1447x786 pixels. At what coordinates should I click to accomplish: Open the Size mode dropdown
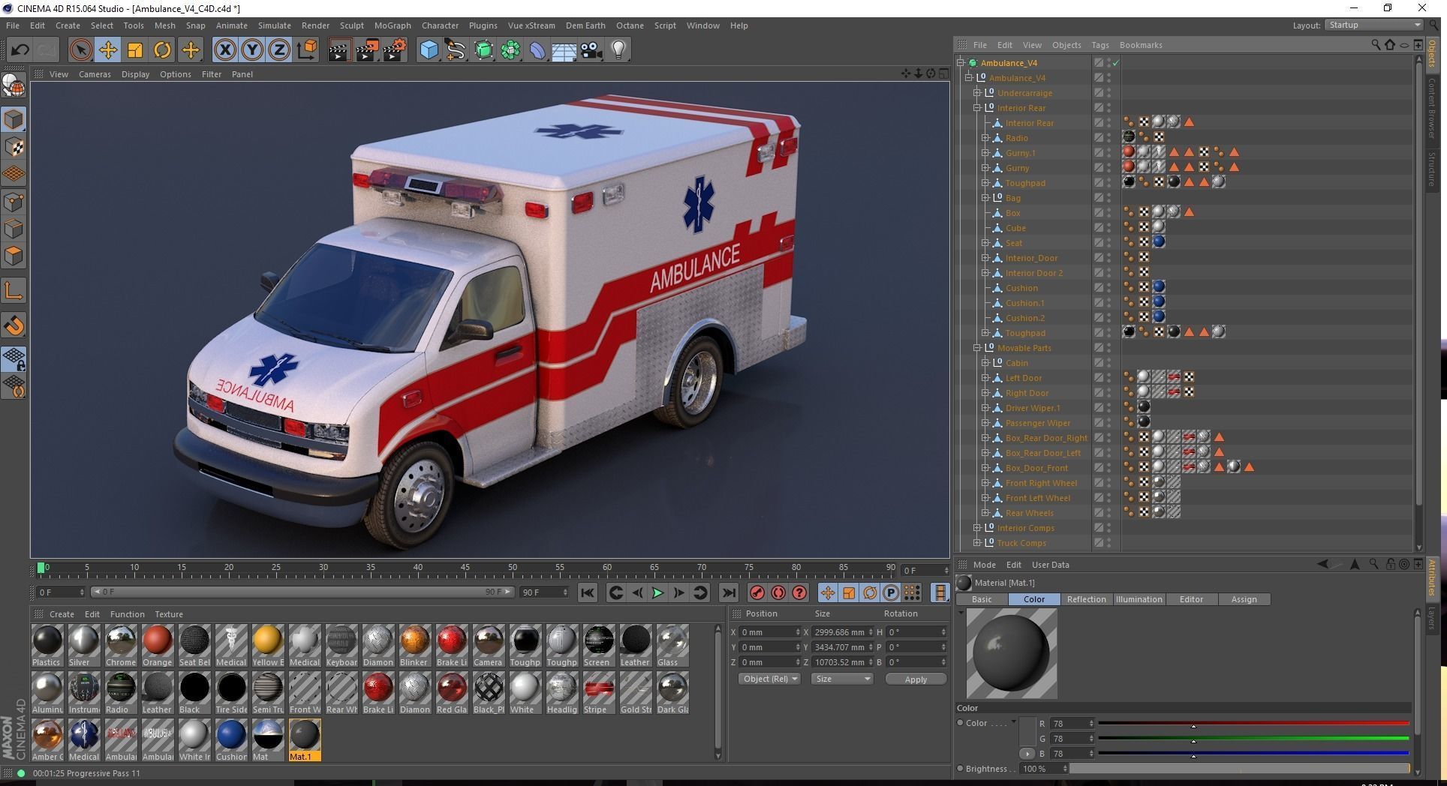click(x=842, y=679)
